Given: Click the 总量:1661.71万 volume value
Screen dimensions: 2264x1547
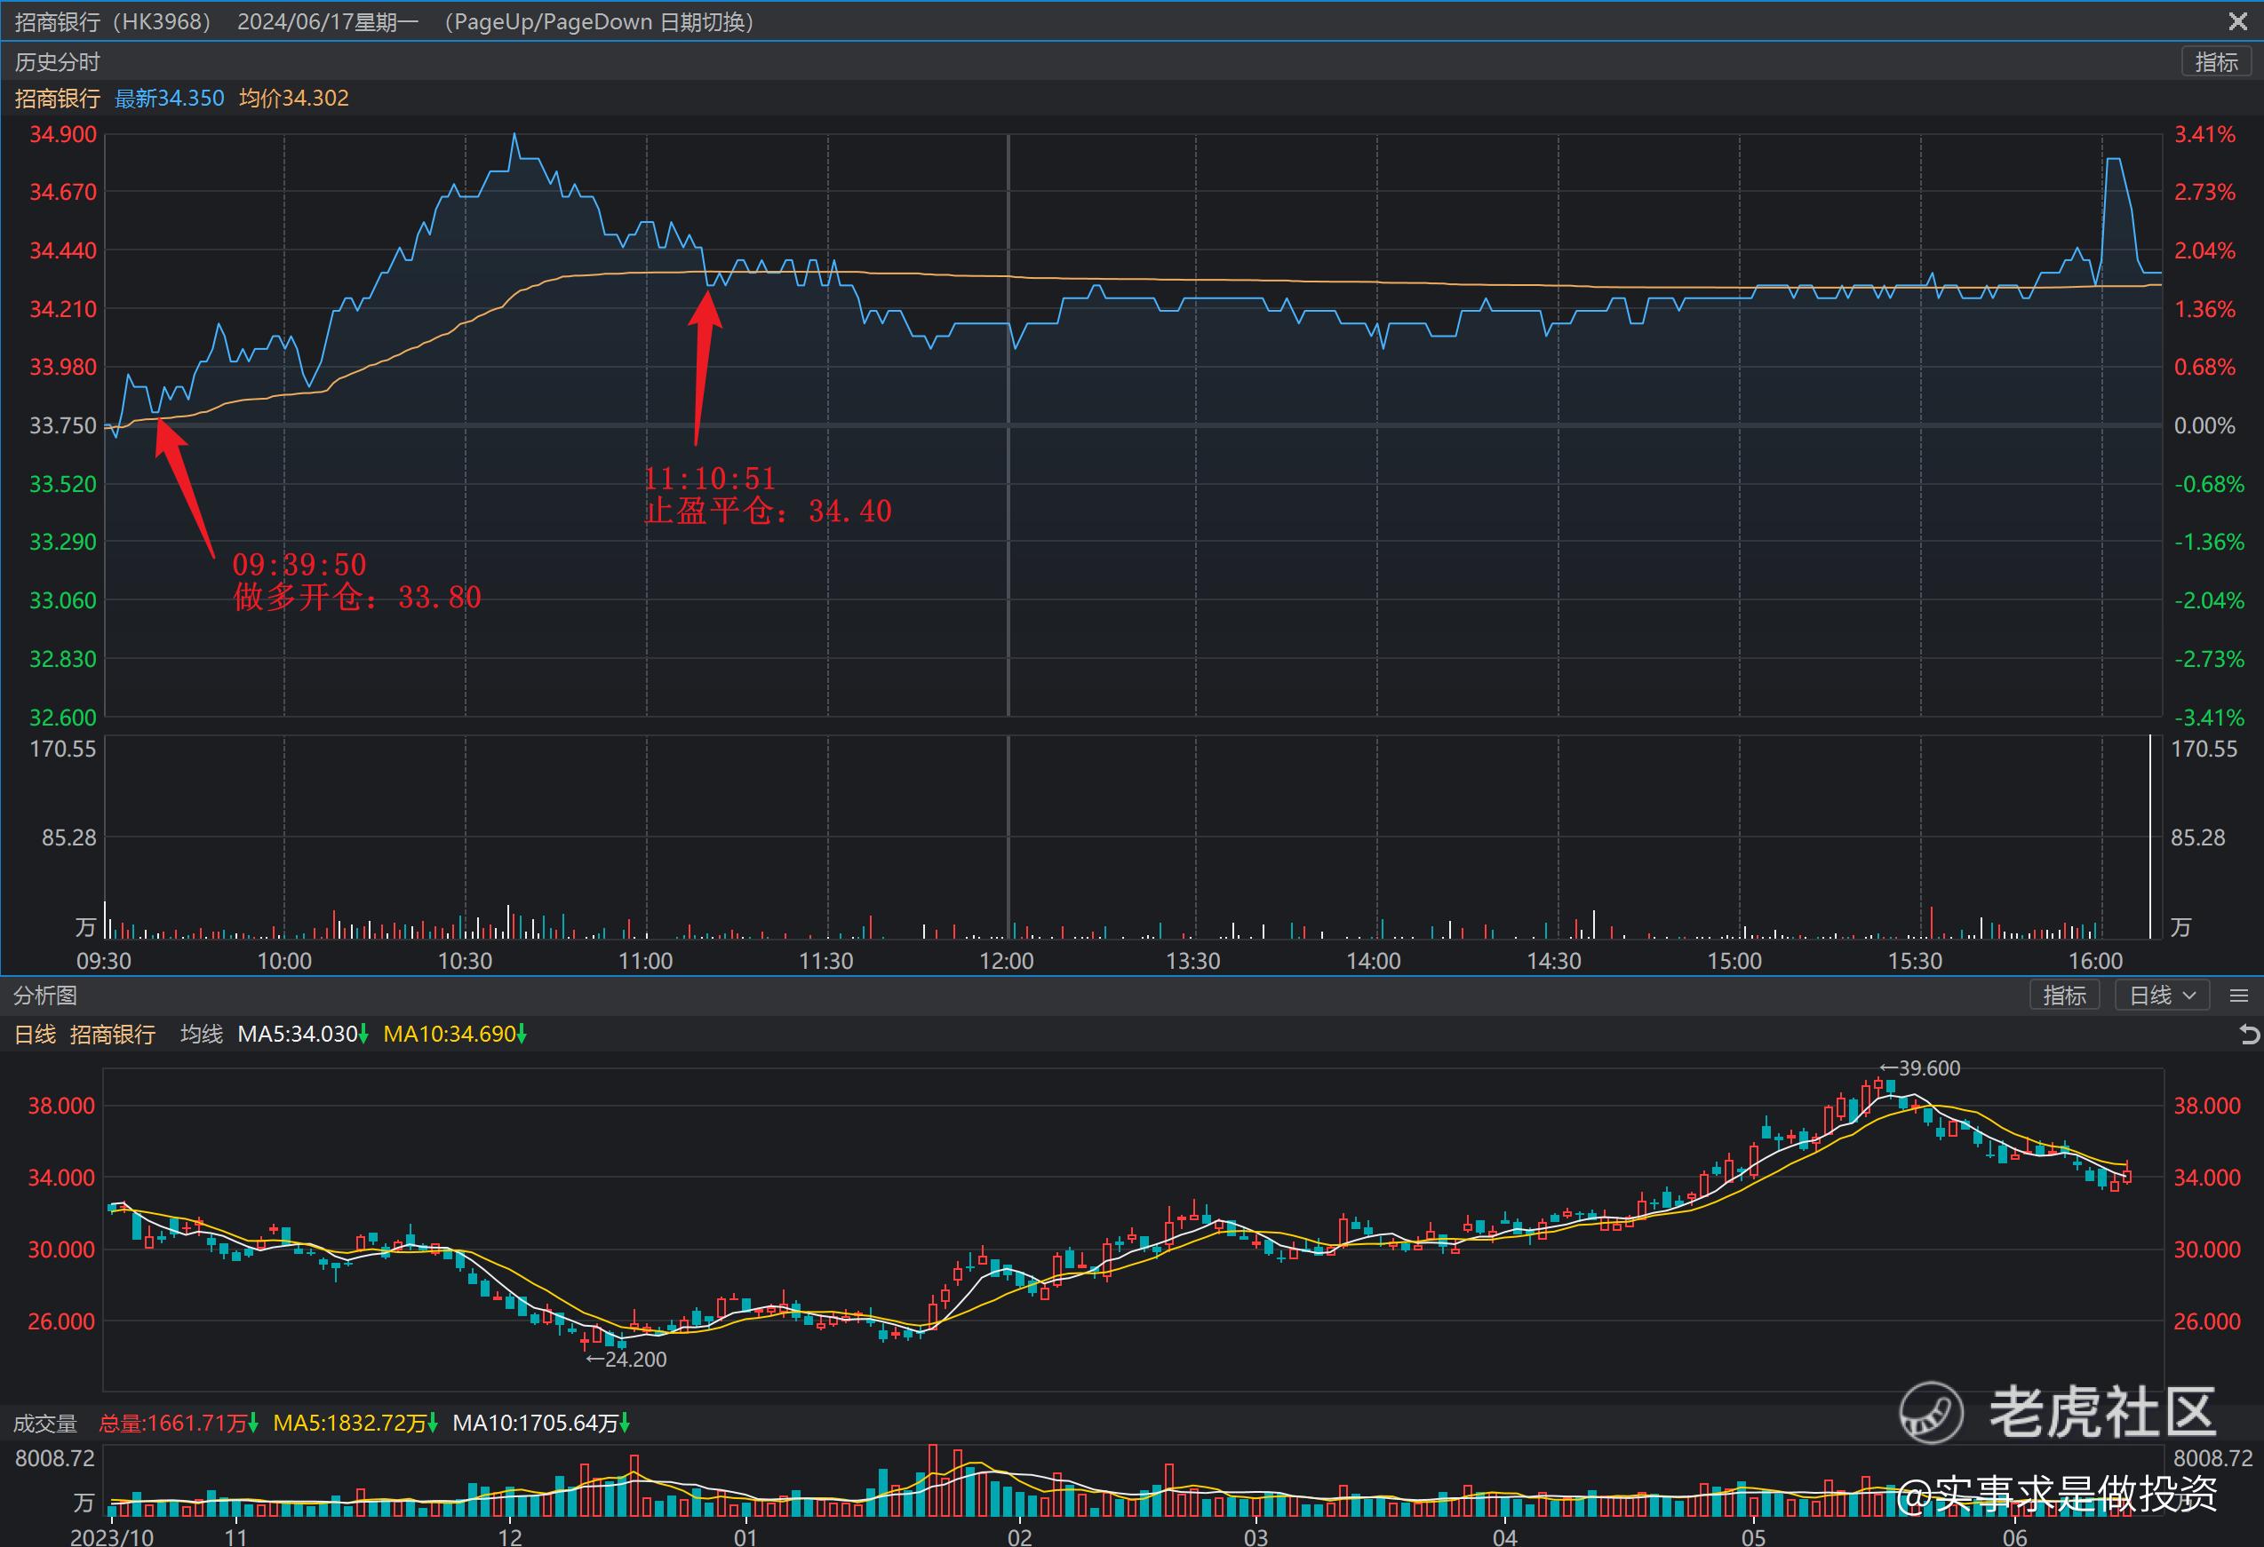Looking at the screenshot, I should click(179, 1424).
